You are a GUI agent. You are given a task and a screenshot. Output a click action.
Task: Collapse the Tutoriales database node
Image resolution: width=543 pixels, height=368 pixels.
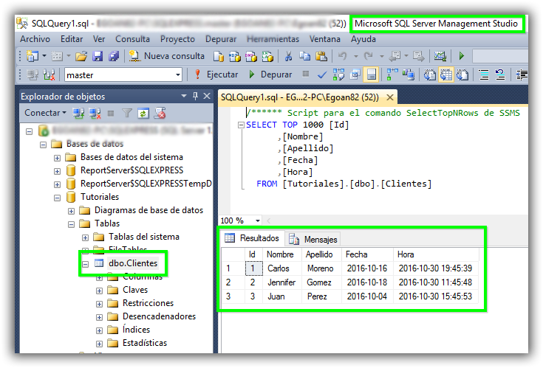point(58,198)
